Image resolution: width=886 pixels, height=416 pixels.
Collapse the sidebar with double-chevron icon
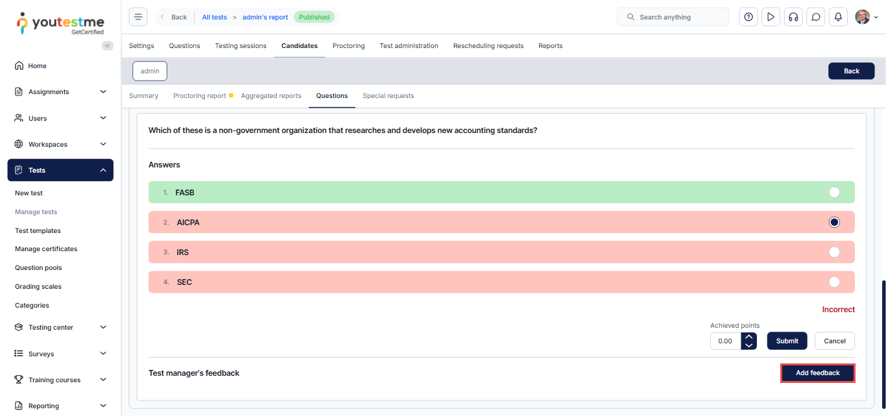click(108, 45)
